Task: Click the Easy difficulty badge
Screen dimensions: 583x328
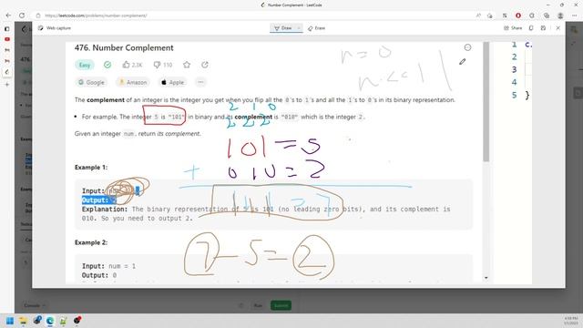Action: pyautogui.click(x=85, y=65)
